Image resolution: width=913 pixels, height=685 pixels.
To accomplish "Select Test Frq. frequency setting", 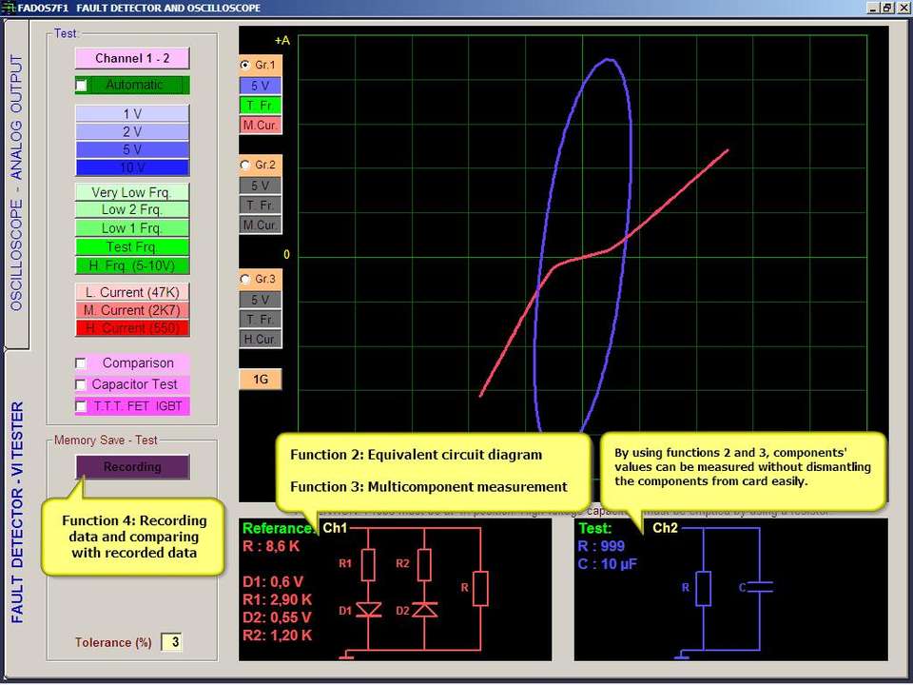I will click(x=132, y=246).
